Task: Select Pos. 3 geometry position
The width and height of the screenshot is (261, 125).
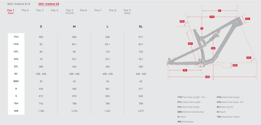Action: (x=40, y=10)
